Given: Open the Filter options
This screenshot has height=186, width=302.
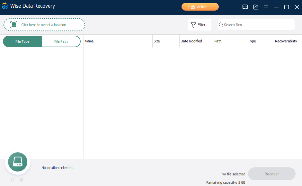Looking at the screenshot, I should point(200,25).
